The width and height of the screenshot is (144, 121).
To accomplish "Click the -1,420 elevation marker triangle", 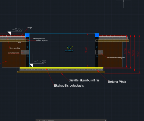I will 31,65.
